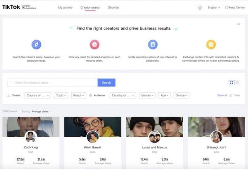
Task: Click Krish Gawali's round profile avatar
Action: pyautogui.click(x=93, y=136)
